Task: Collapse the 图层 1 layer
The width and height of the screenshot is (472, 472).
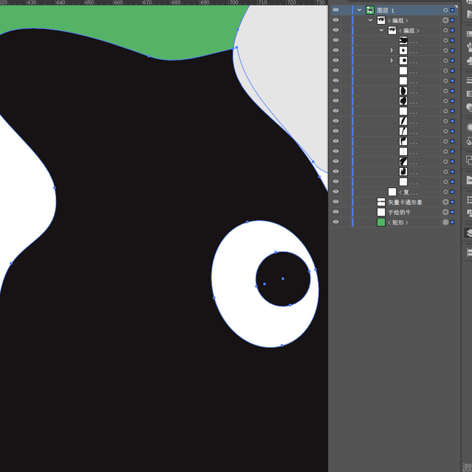Action: (359, 10)
